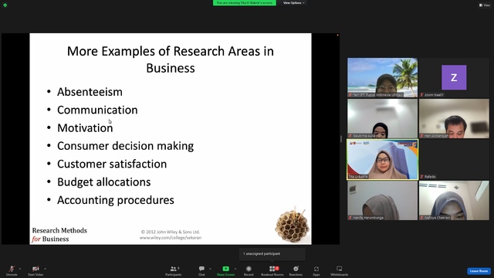Open the Participants panel

tap(173, 270)
